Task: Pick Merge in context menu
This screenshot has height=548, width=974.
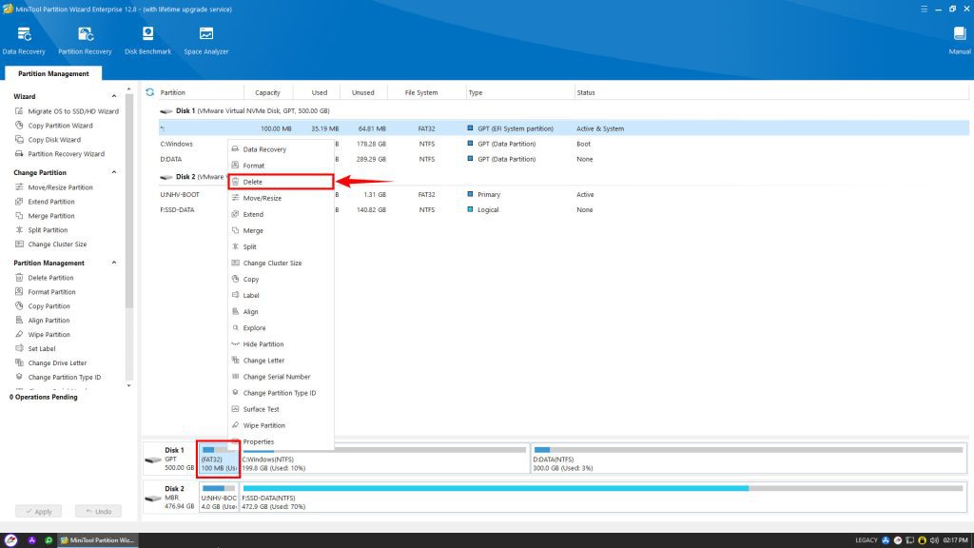Action: (281, 230)
